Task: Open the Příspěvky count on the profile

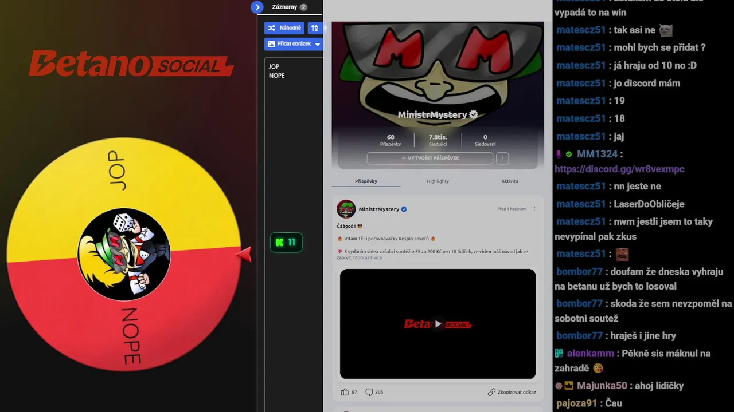Action: (391, 140)
